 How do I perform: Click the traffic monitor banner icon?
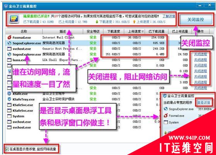click(x=14, y=19)
